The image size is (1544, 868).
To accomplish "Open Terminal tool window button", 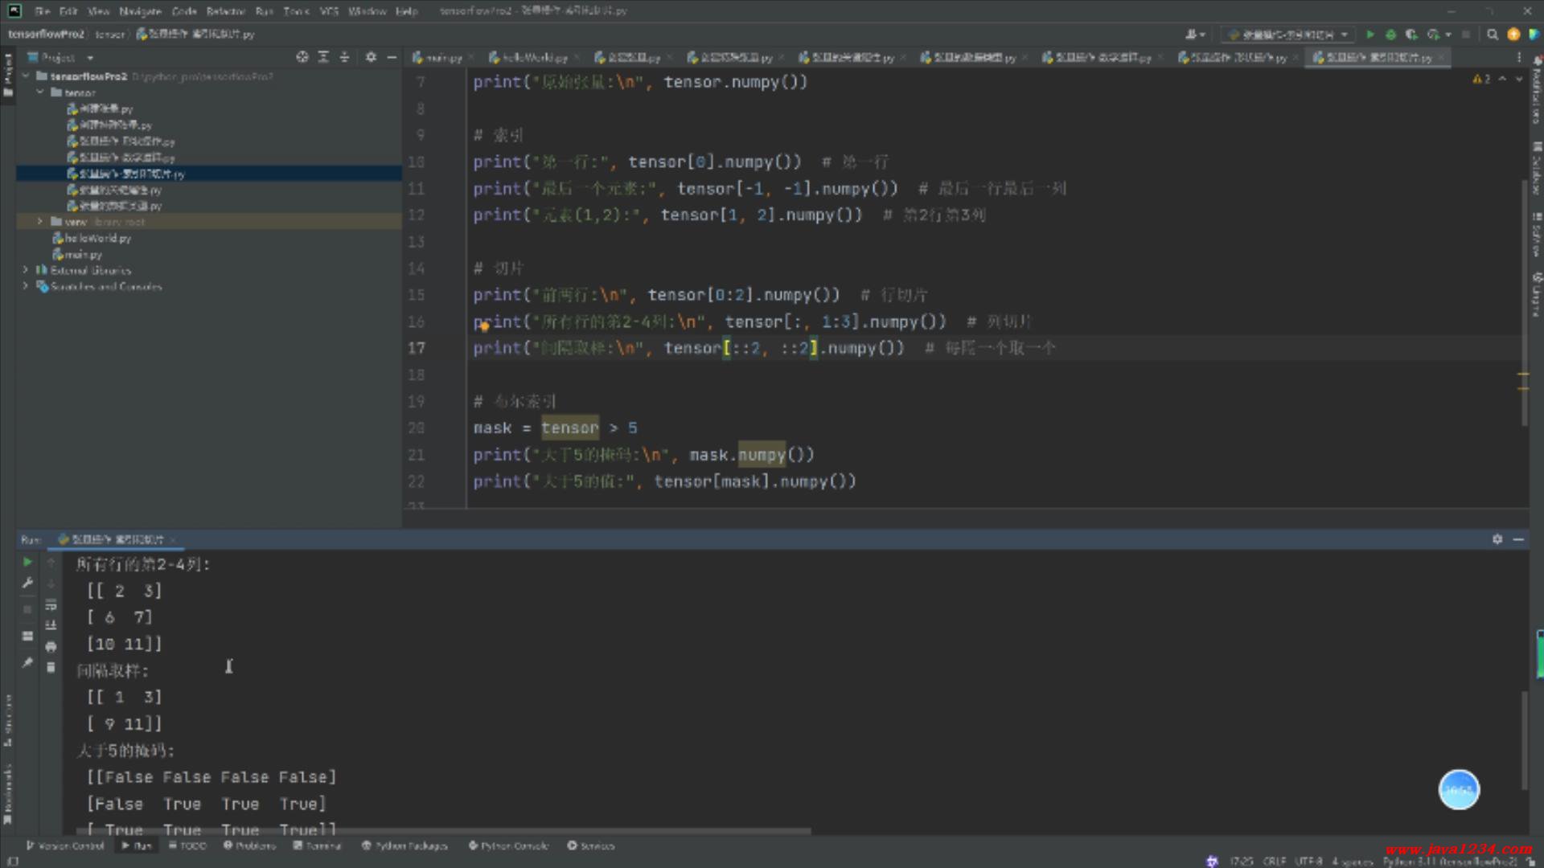I will pyautogui.click(x=317, y=845).
